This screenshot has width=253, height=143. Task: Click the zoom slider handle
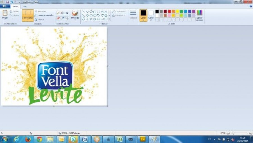click(x=233, y=133)
